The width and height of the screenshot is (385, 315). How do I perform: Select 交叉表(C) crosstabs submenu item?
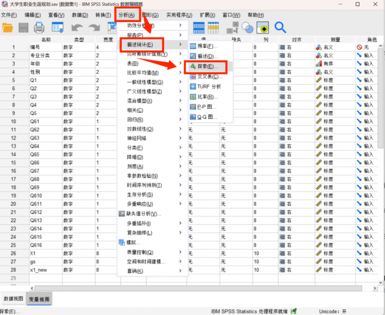(211, 76)
